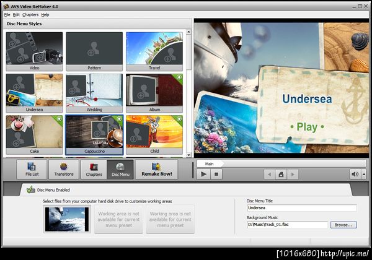
Task: Click the styles list scroll up arrow
Action: click(188, 32)
